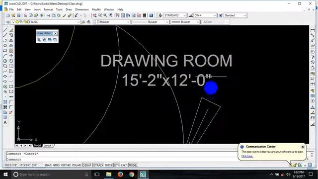The height and width of the screenshot is (179, 318).
Task: Toggle ORTHO mode in status bar
Action: tap(66, 165)
